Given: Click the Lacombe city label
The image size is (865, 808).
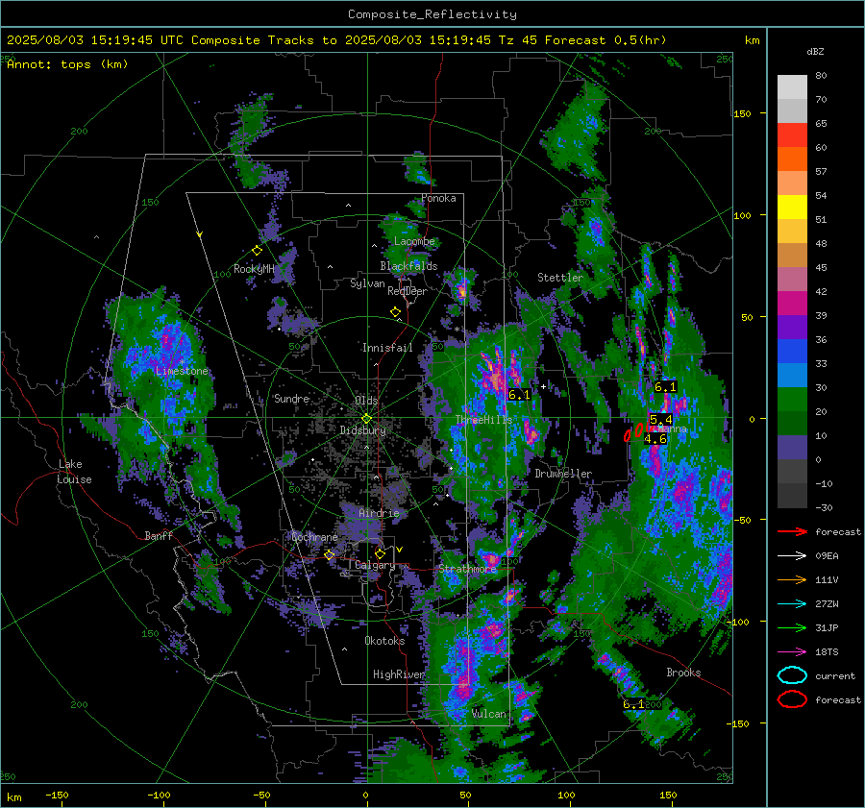Looking at the screenshot, I should click(414, 241).
